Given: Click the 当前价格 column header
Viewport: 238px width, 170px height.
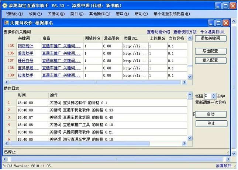Looking at the screenshot, I should (177, 38).
